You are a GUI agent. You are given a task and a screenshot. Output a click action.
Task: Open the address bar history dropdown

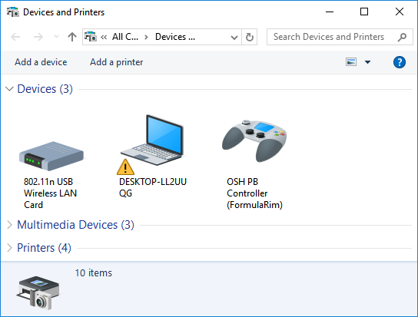click(x=234, y=38)
